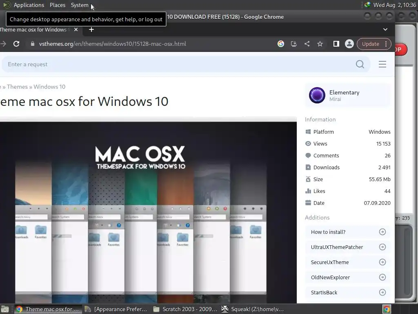Click show desktop icon in bottom panel
Viewport: 418px width, 314px height.
[x=4, y=309]
